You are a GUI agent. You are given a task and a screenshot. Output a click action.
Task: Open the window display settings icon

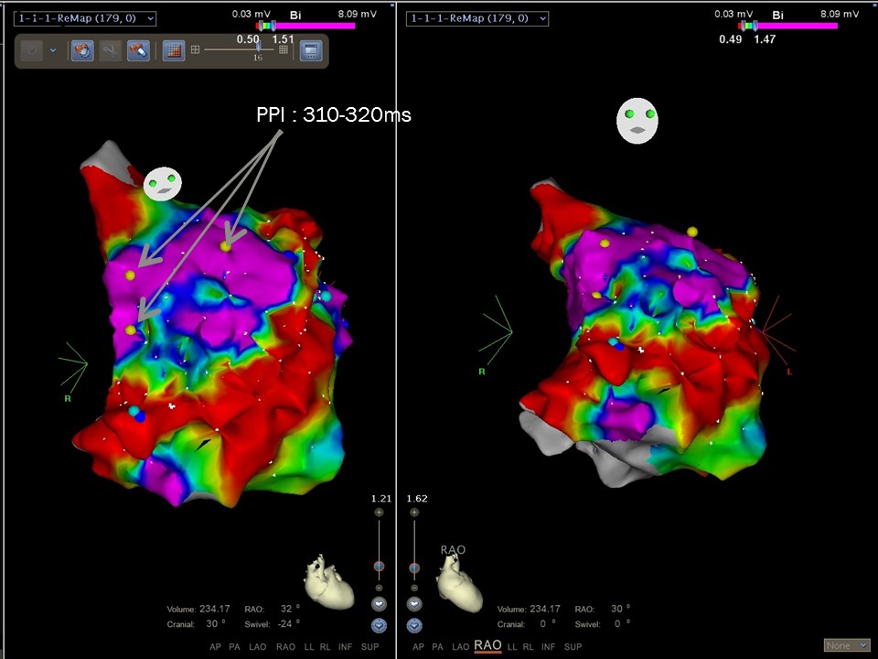click(x=311, y=50)
